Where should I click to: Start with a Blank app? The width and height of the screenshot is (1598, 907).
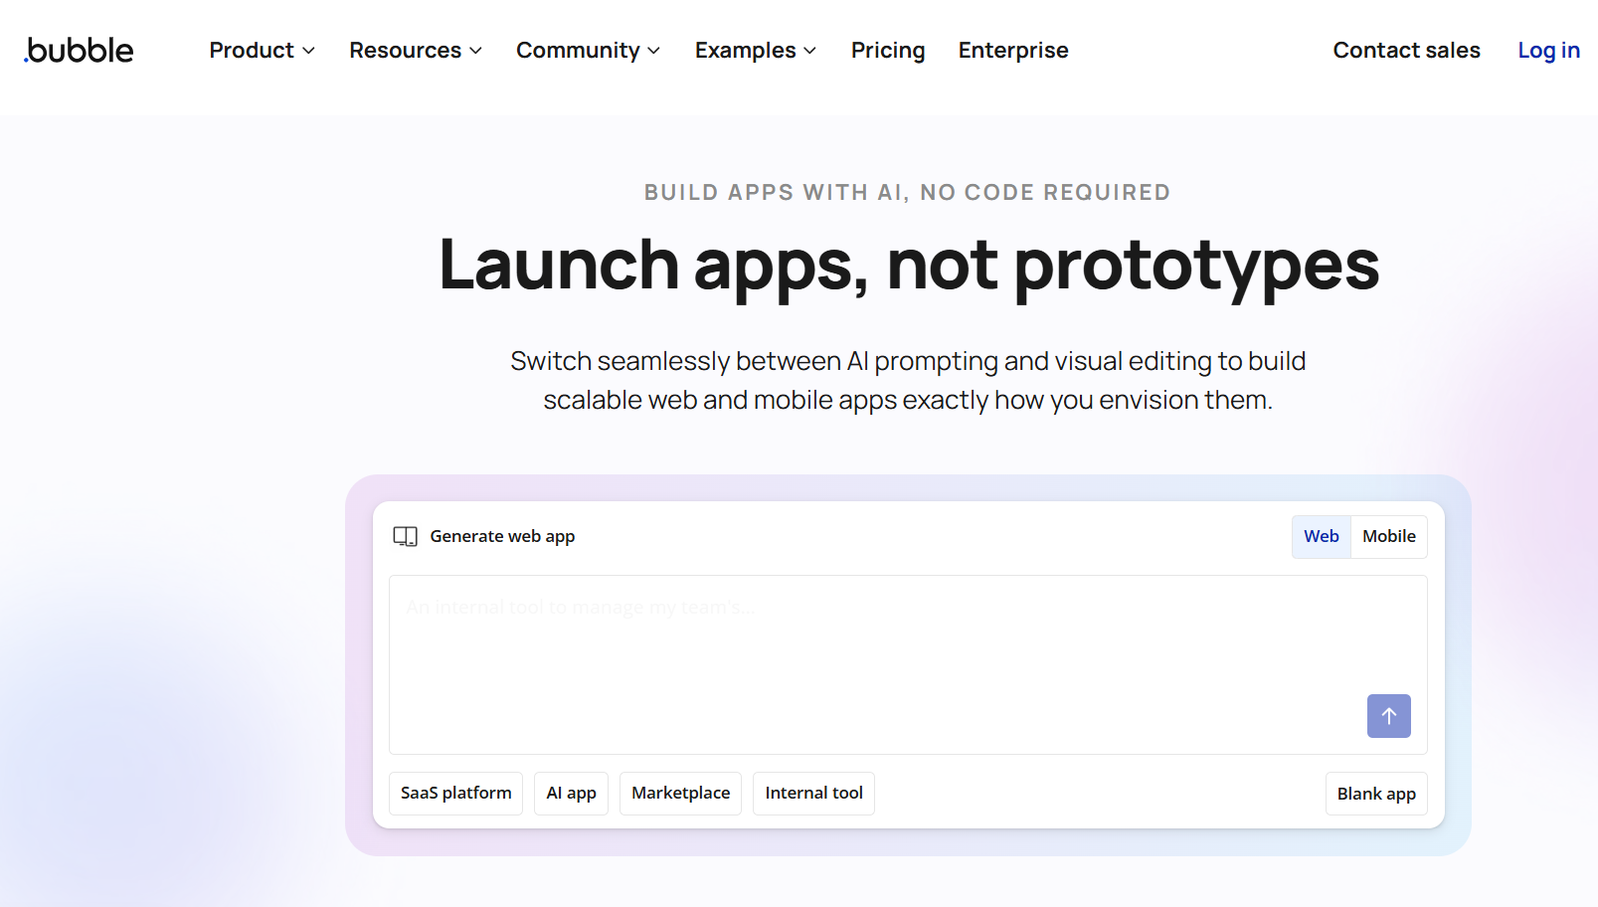coord(1376,794)
